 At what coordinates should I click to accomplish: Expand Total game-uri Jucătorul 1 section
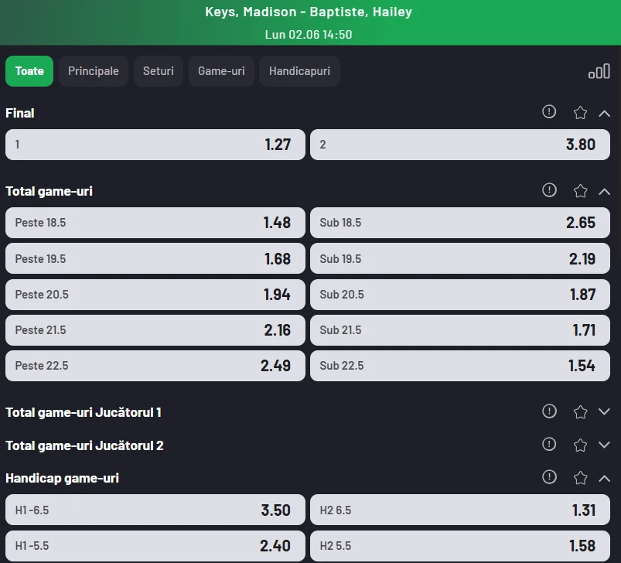click(x=604, y=411)
